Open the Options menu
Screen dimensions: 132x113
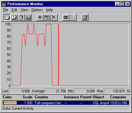click(37, 10)
